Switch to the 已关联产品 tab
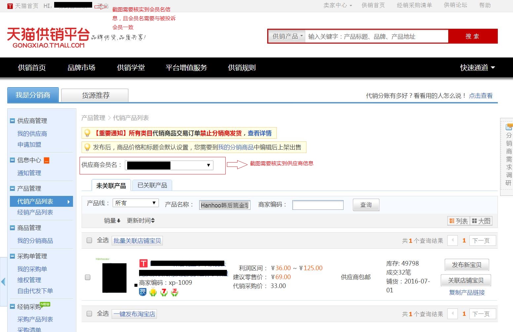513x332 pixels. [x=152, y=185]
